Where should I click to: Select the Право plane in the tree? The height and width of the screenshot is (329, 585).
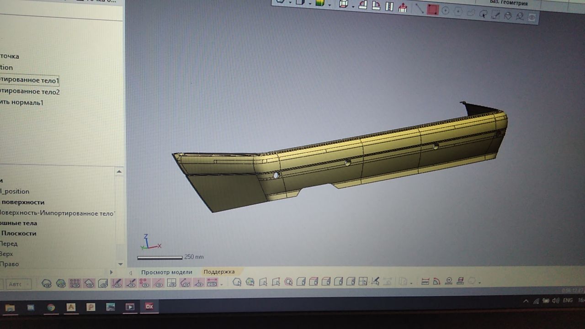9,264
